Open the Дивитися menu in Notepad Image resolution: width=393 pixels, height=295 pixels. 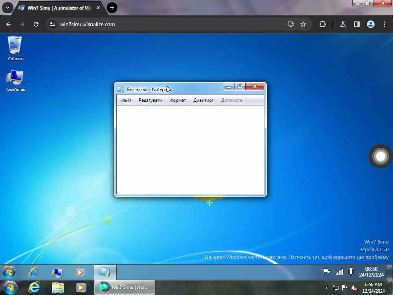point(203,100)
